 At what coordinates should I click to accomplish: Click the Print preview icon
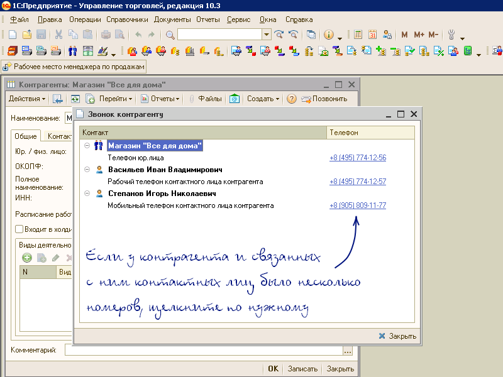coord(119,35)
